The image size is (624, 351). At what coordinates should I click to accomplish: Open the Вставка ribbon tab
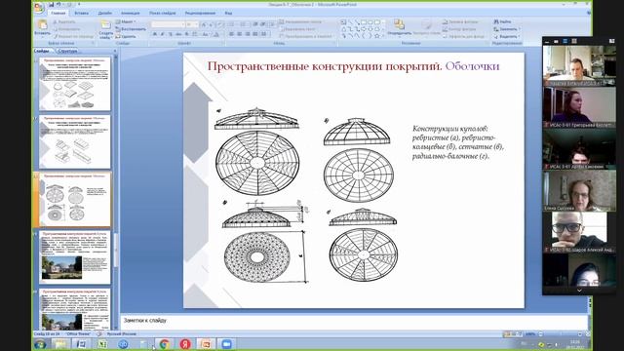[82, 13]
